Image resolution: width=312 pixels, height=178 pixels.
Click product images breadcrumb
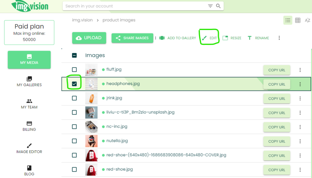pyautogui.click(x=119, y=20)
